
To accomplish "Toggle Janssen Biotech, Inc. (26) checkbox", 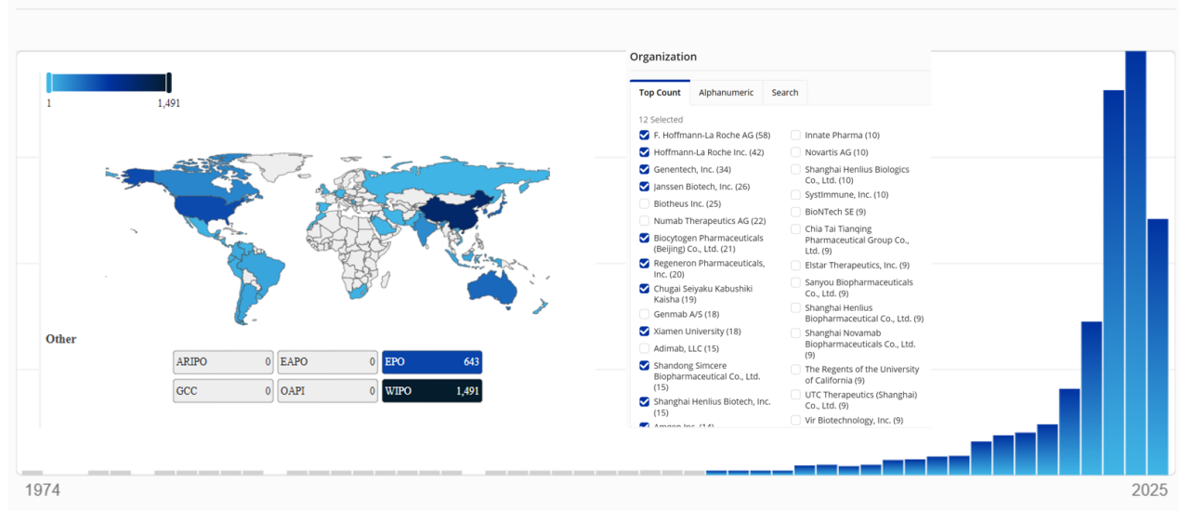I will pos(645,187).
